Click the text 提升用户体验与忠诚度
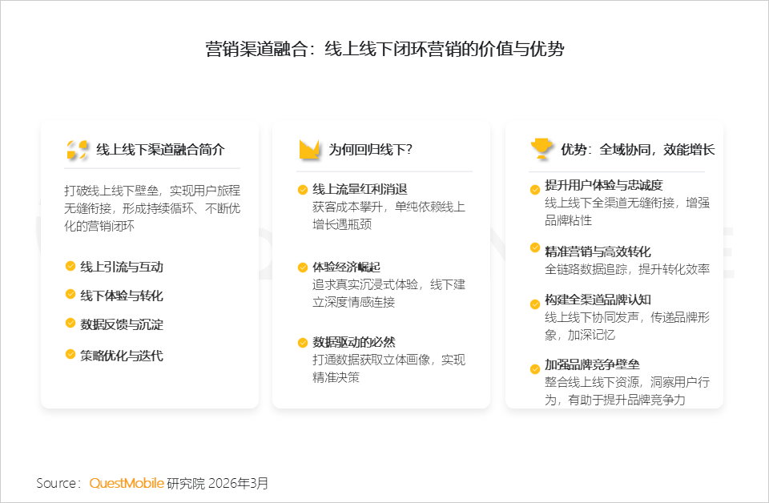This screenshot has width=769, height=503. (x=604, y=185)
